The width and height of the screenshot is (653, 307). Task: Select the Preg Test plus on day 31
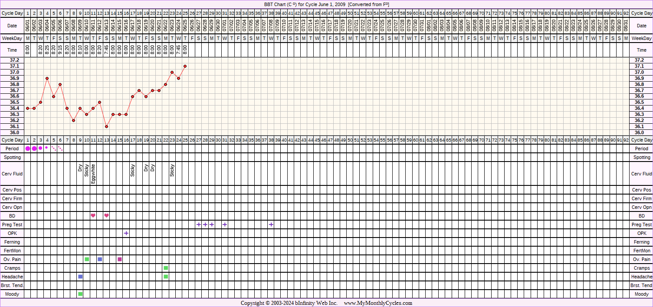[225, 224]
